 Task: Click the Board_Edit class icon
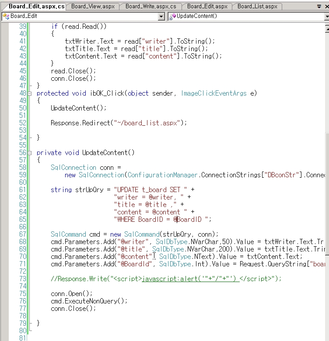point(6,16)
